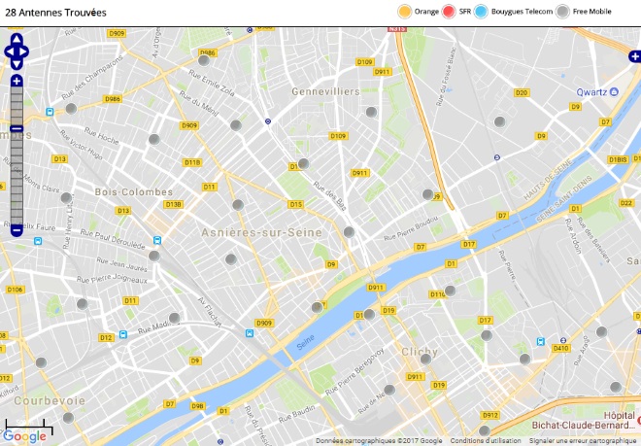The height and width of the screenshot is (446, 641).
Task: Zoom out with the minus button below slider
Action: click(x=17, y=231)
